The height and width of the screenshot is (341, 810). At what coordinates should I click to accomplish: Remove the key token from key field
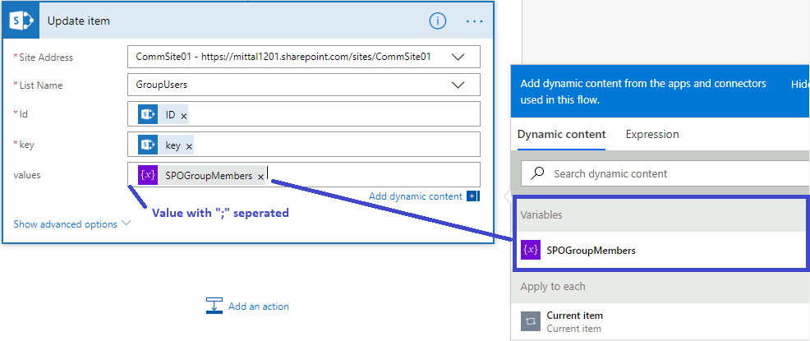coord(189,146)
